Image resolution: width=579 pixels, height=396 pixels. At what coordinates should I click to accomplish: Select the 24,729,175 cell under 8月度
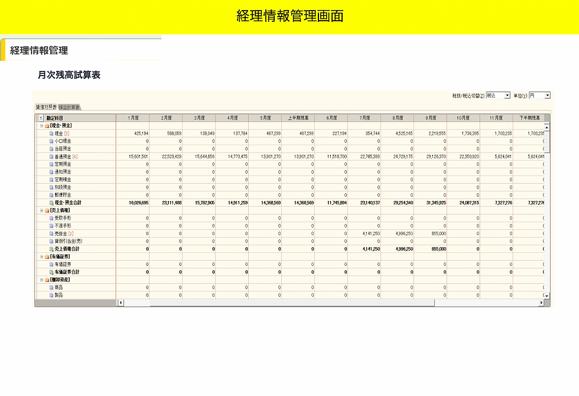(x=397, y=157)
